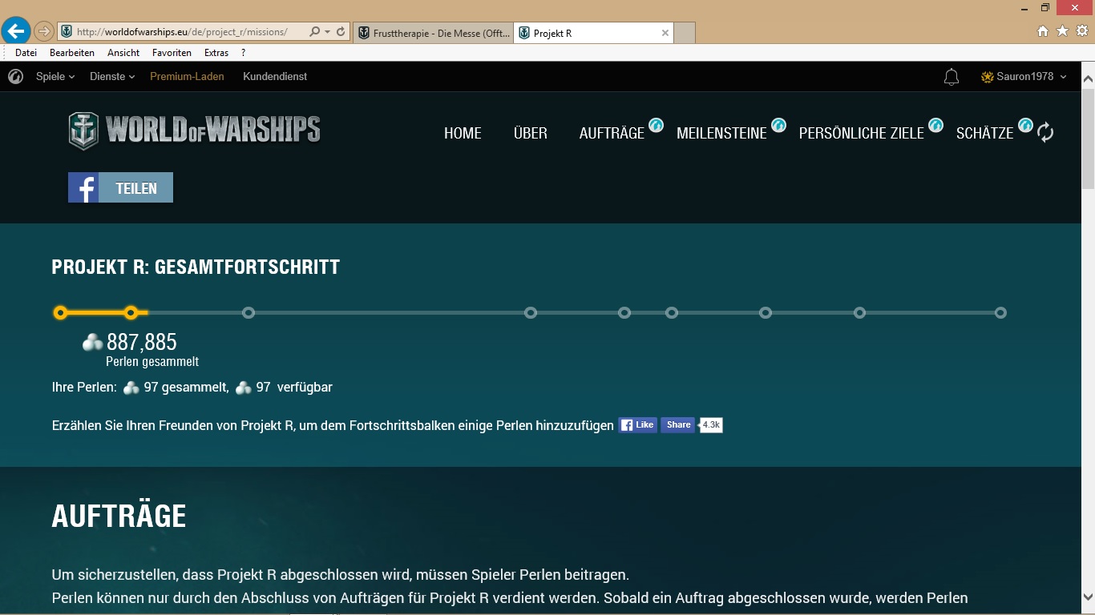Click the notification bell icon

coord(952,77)
